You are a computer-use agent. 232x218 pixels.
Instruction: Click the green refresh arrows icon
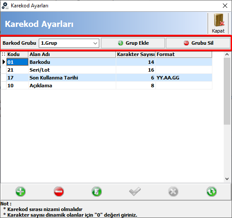pos(212,192)
